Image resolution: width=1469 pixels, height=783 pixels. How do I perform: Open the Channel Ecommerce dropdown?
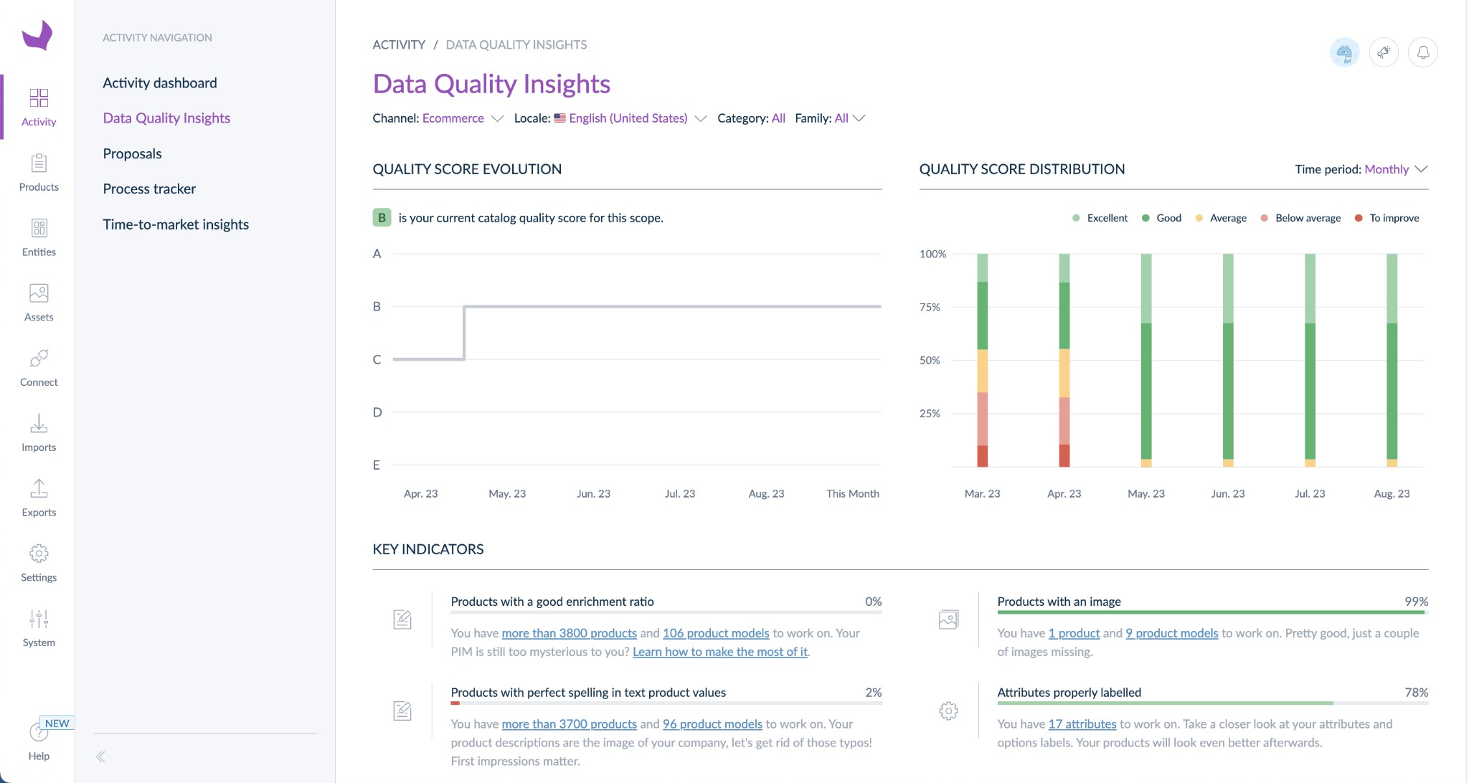click(x=462, y=118)
